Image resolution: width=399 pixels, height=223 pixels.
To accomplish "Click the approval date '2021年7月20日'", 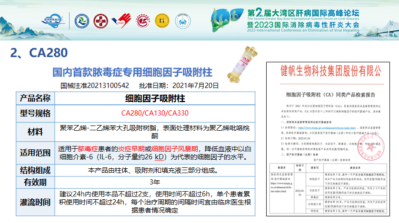I will 195,86.
